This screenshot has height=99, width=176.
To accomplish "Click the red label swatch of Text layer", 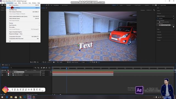I will click(x=9, y=72).
